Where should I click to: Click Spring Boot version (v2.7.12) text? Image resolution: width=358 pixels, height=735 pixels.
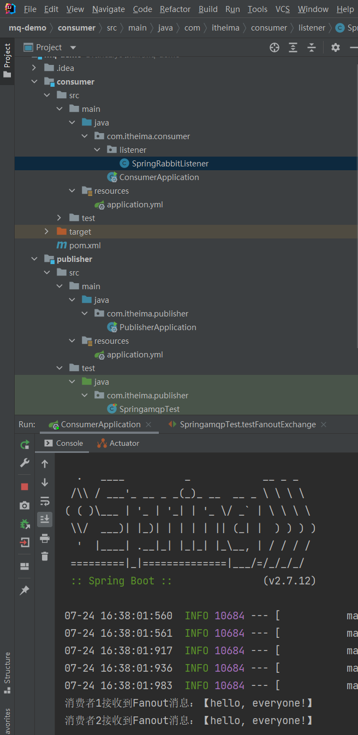pos(289,581)
